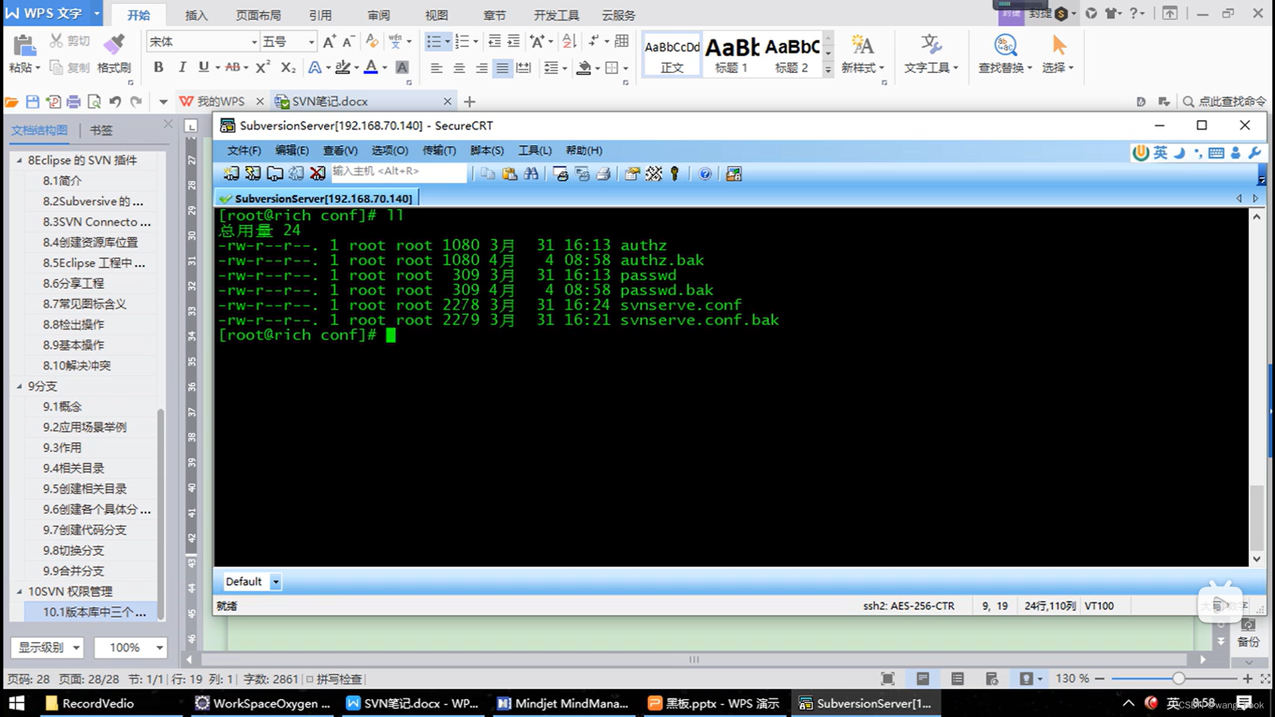
Task: Open 工具(L) menu in SecureCRT
Action: (535, 151)
